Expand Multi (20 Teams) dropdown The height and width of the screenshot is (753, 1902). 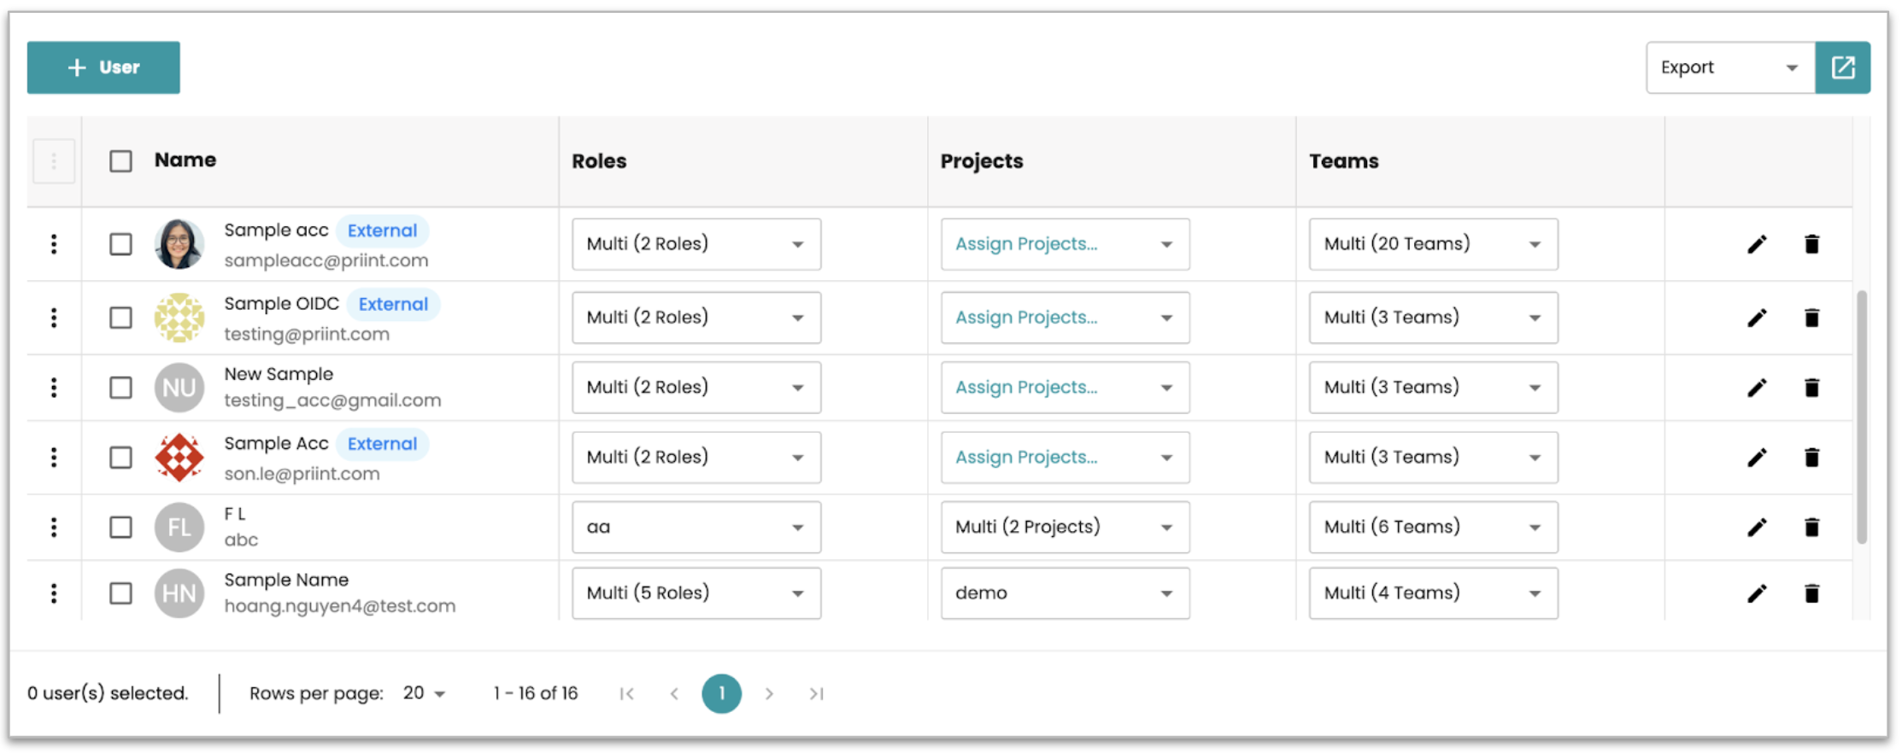[x=1433, y=244]
